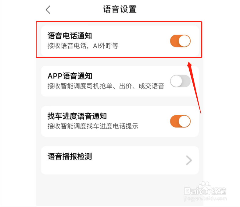Click the description about 司机抢单、出价、成交语音

point(106,86)
